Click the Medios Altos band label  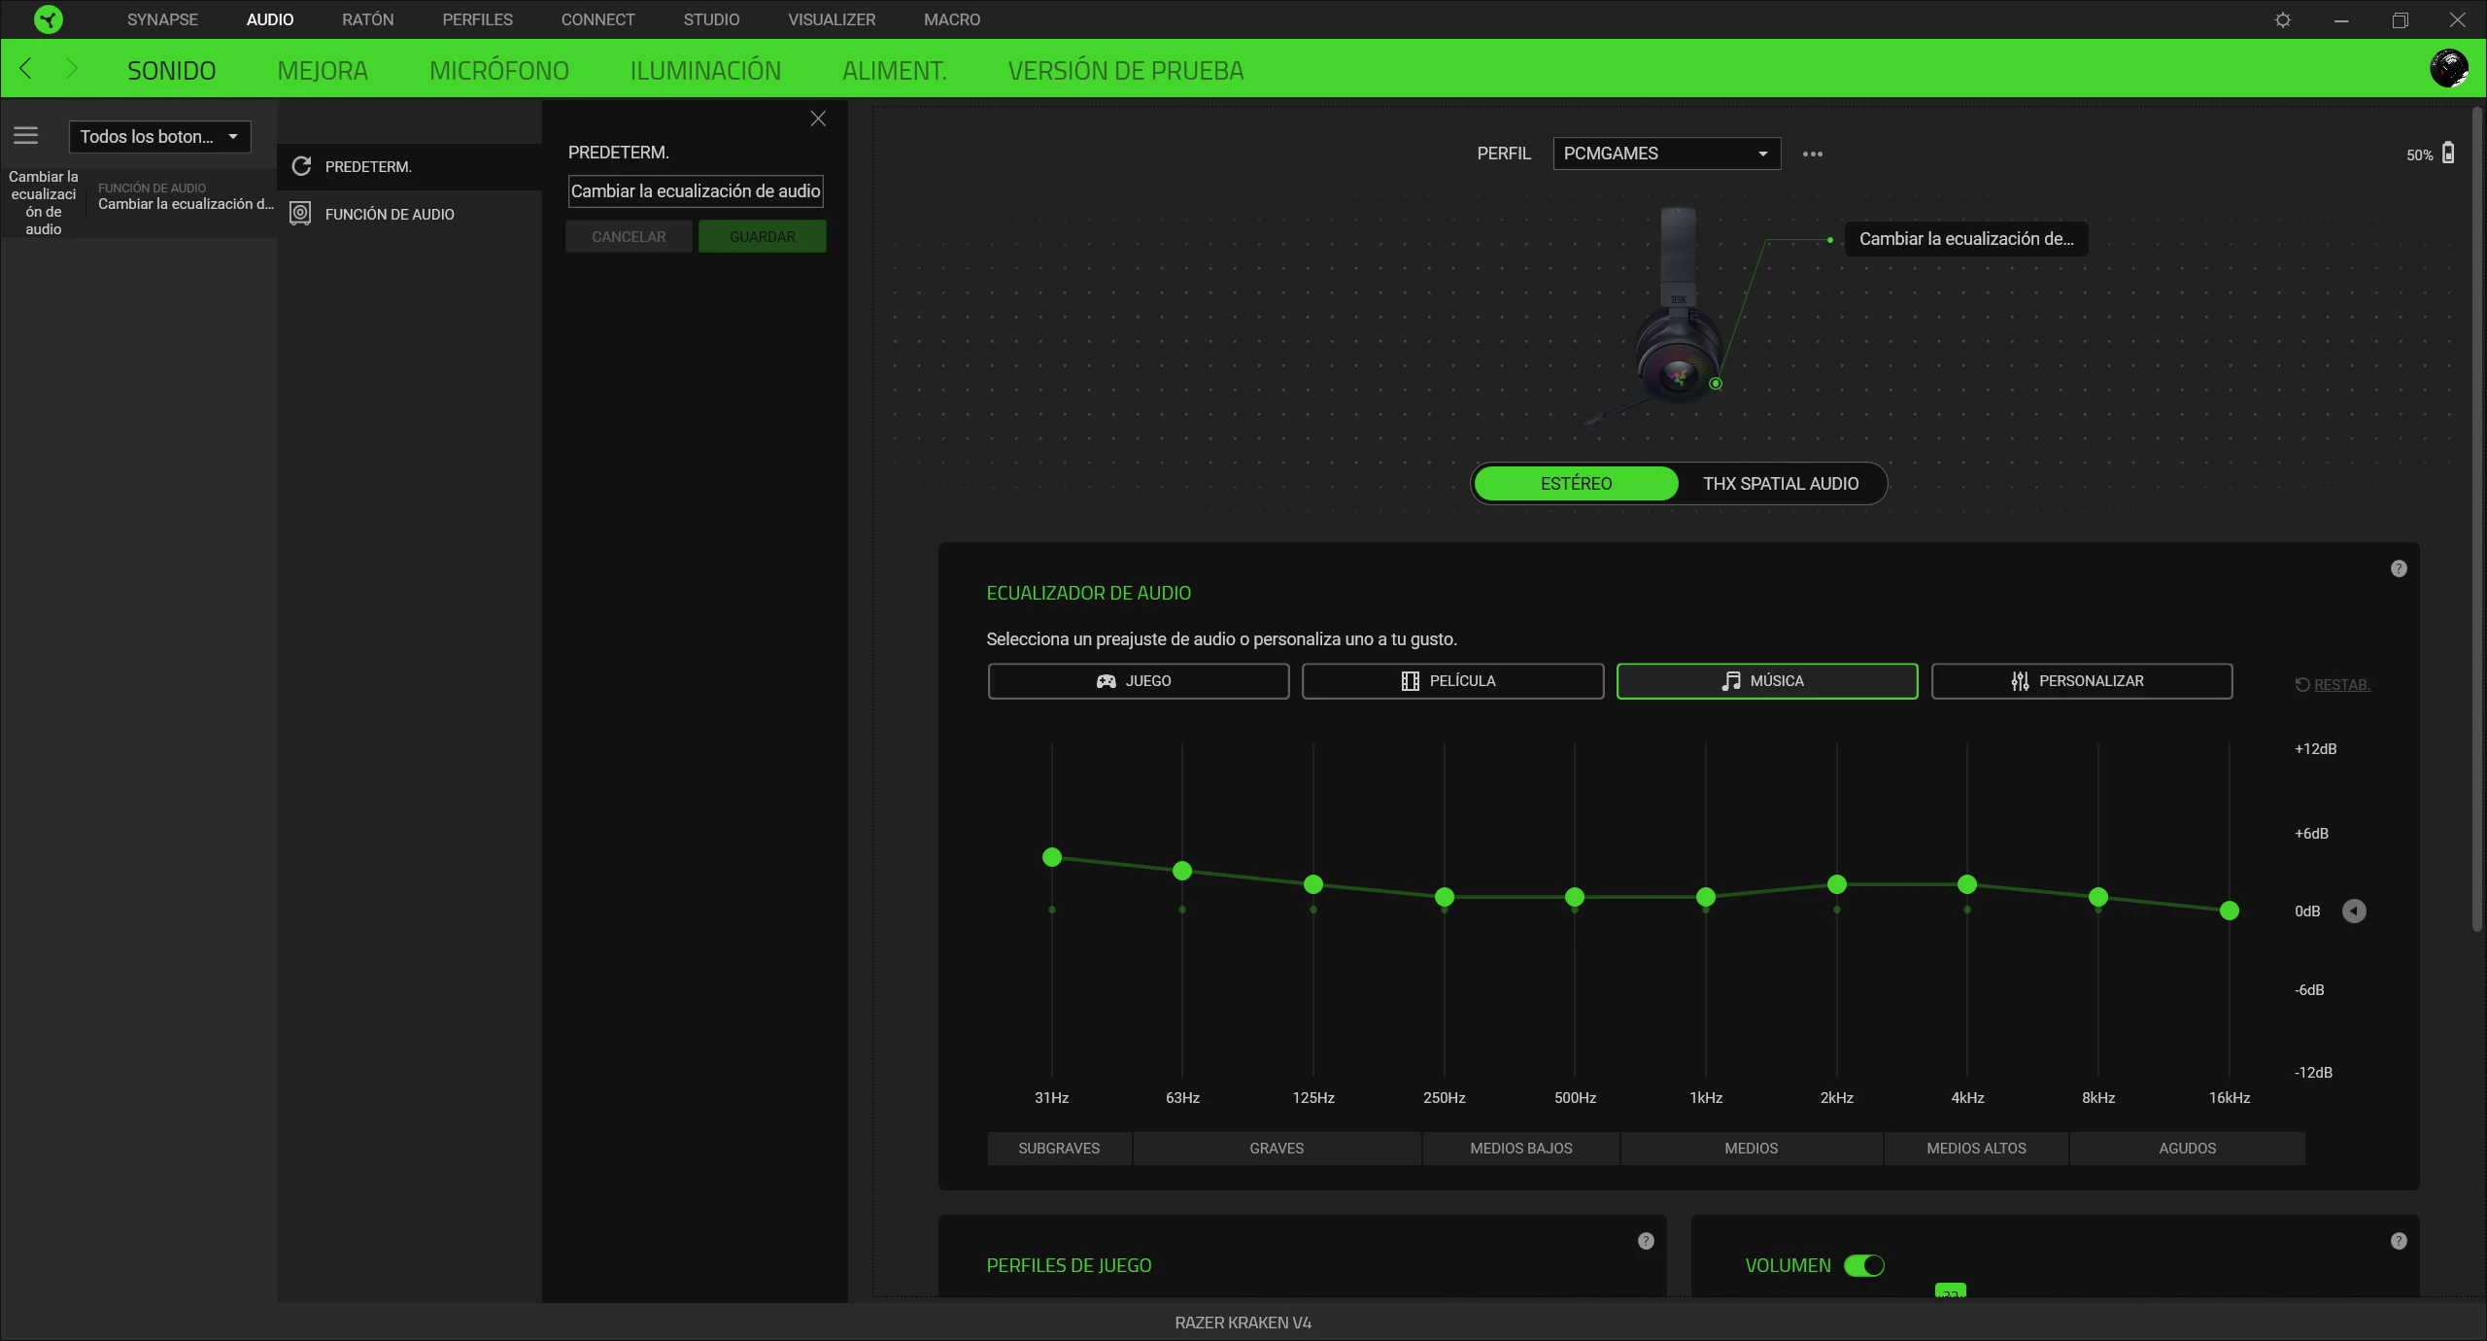(1976, 1148)
